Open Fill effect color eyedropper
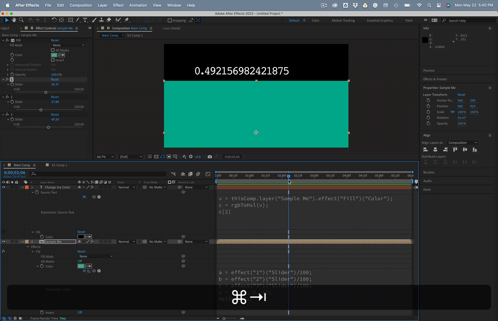The image size is (498, 321). click(x=62, y=55)
